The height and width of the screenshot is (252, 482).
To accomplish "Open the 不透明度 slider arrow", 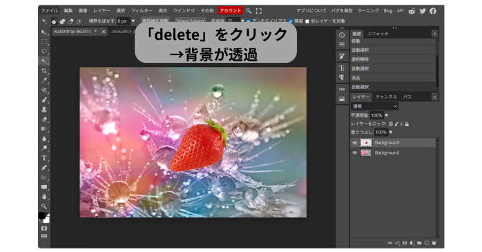I will [387, 115].
